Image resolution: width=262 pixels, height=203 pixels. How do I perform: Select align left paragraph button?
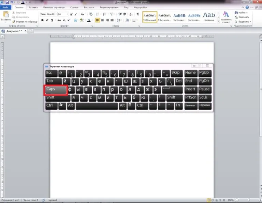[x=98, y=20]
